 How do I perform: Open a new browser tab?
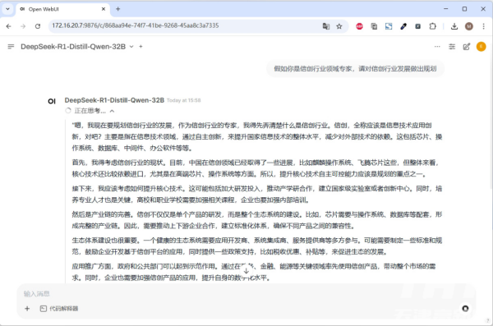point(117,9)
